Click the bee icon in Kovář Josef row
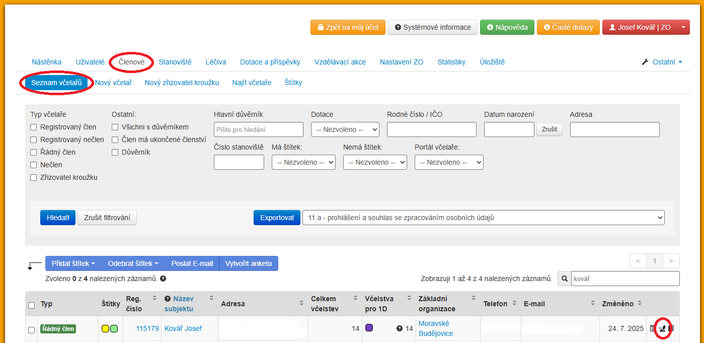 662,328
